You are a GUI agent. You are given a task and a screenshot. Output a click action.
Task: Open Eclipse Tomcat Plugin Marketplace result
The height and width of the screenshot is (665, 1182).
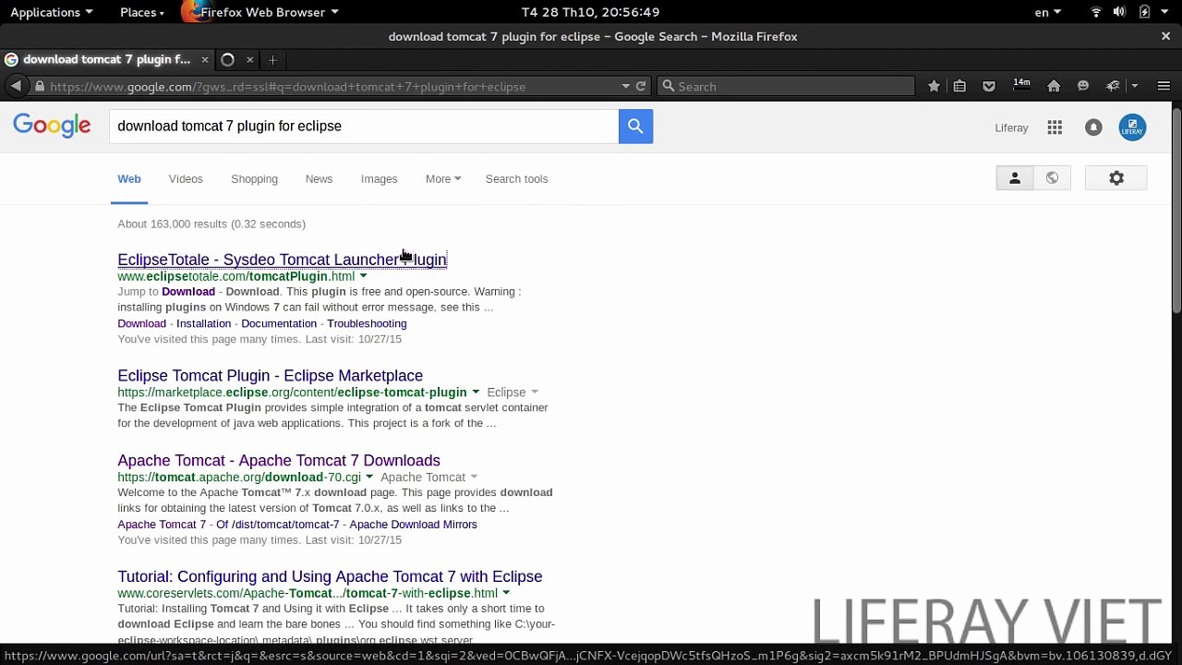point(270,376)
